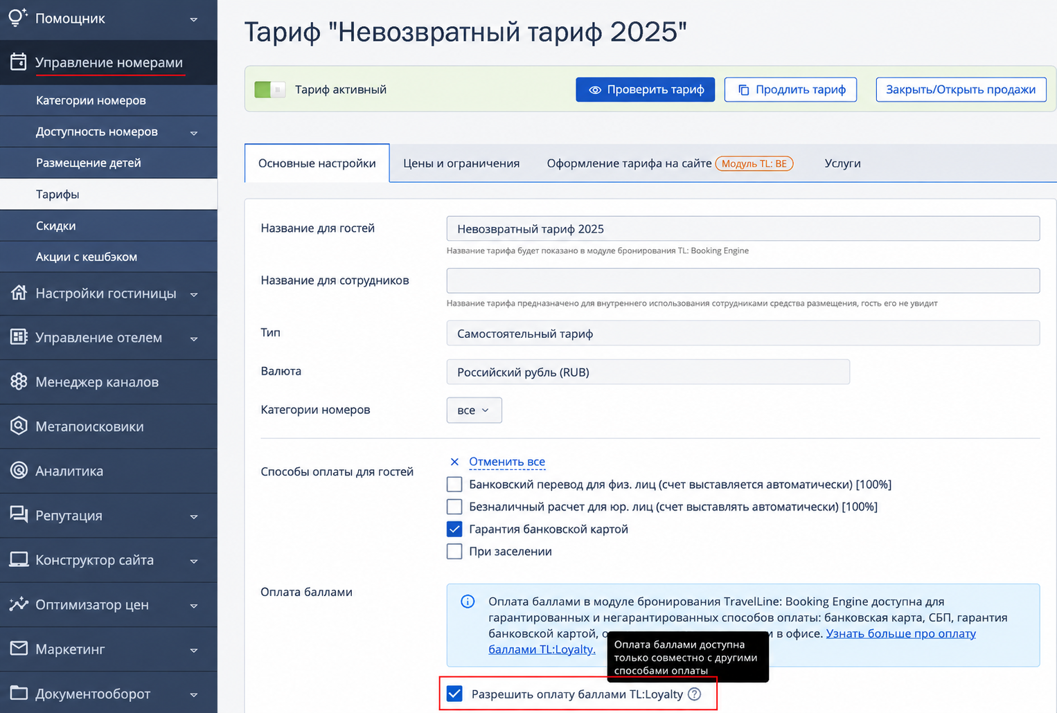This screenshot has height=713, width=1057.
Task: Expand the Конструктор сайта chevron
Action: pos(194,561)
